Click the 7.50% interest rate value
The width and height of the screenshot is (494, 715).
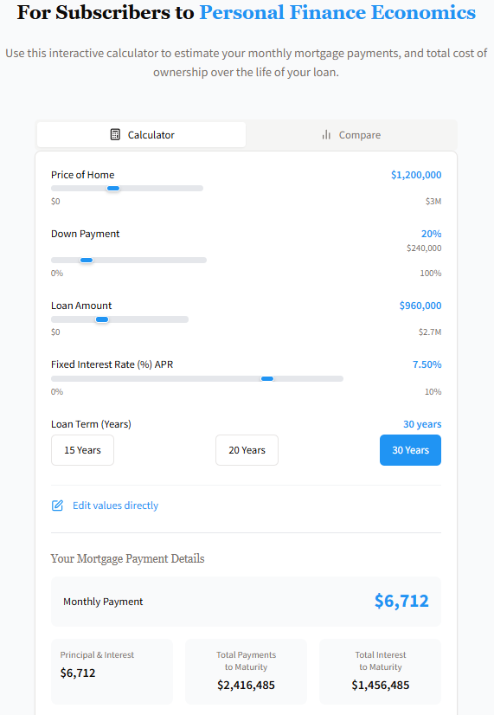(x=427, y=364)
